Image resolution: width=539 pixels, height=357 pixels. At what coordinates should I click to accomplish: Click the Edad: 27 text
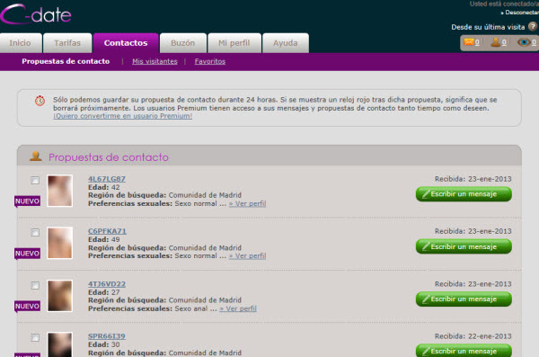pos(104,292)
